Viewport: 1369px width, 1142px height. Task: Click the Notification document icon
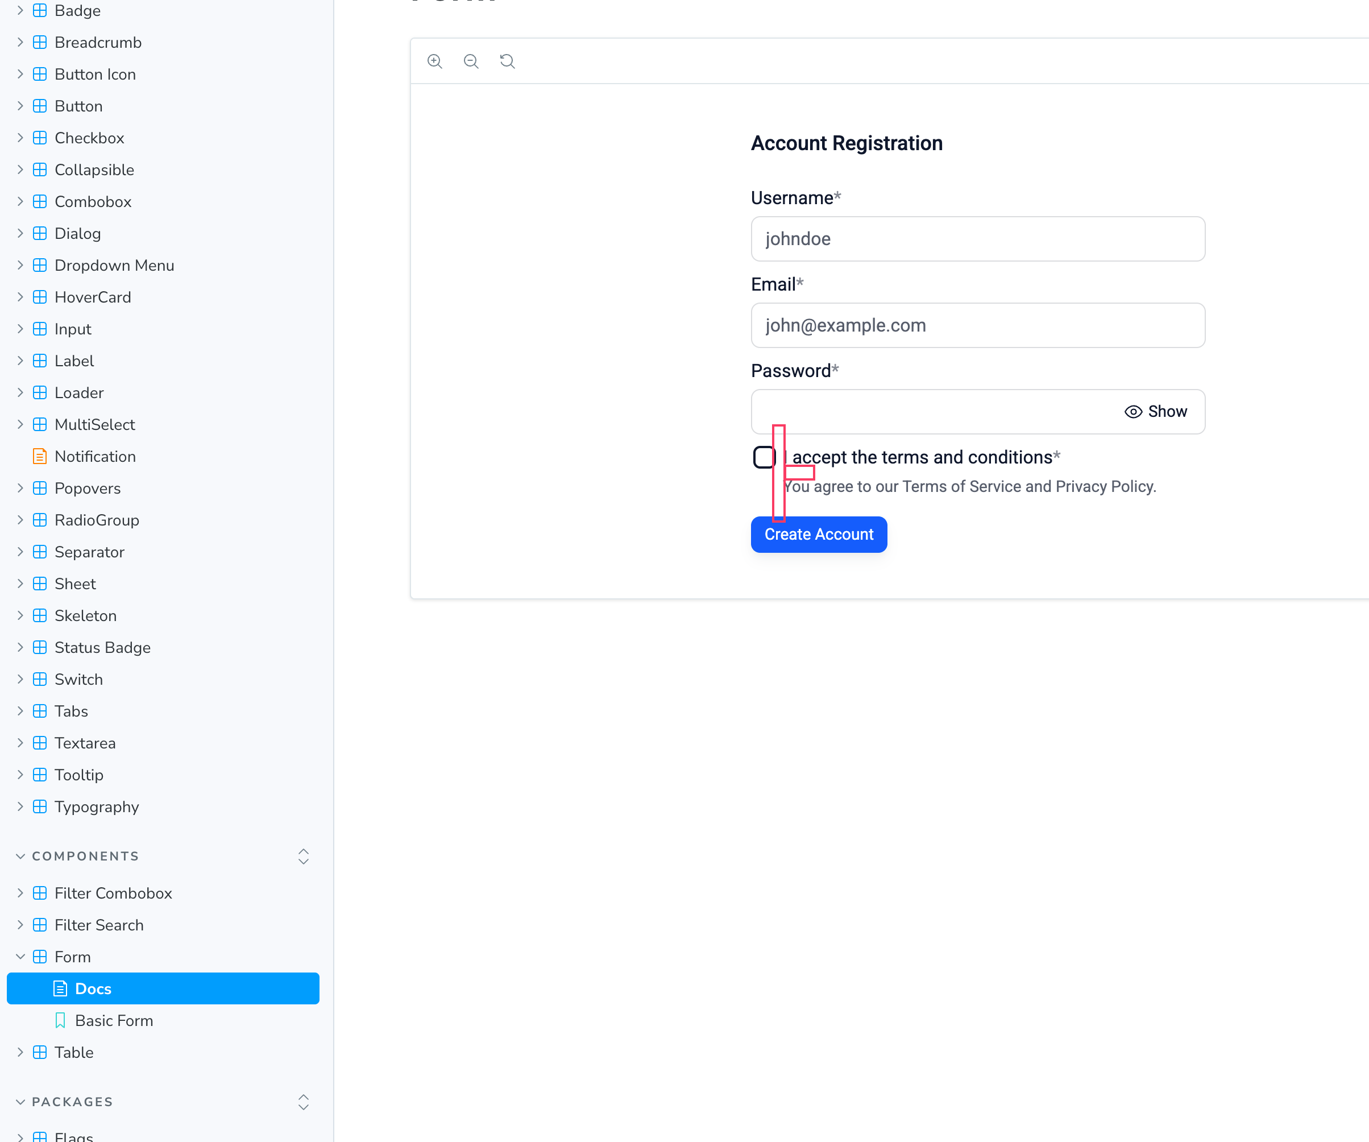(x=40, y=457)
